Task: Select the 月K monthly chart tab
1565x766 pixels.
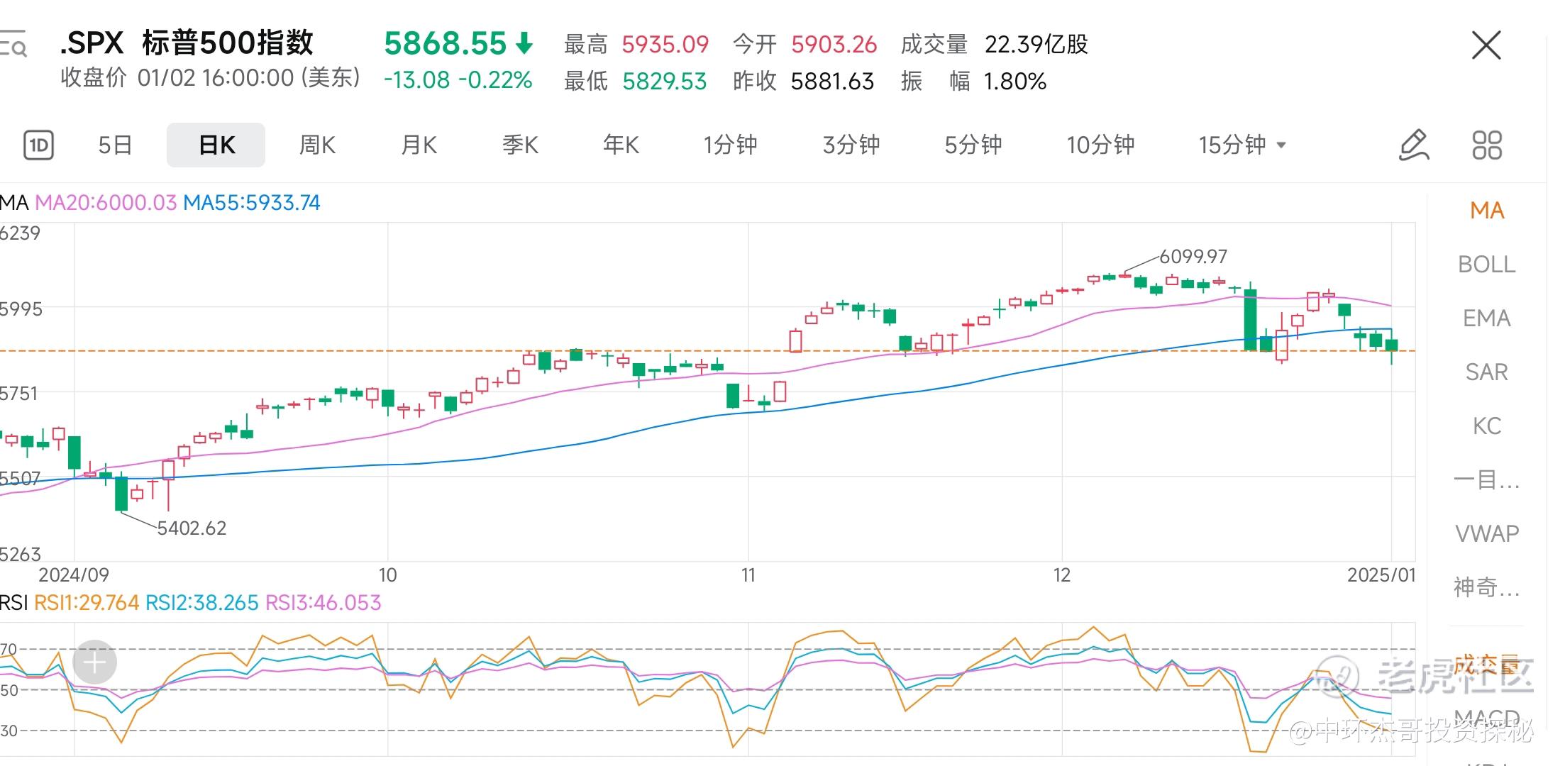Action: (x=419, y=145)
